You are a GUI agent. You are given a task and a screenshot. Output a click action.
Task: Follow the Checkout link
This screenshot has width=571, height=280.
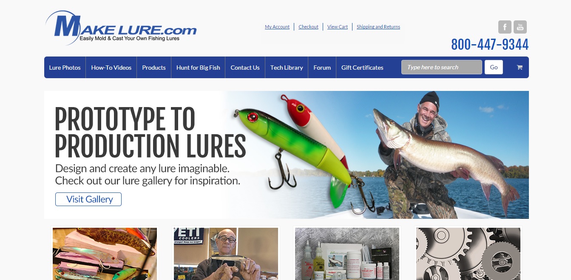[x=308, y=27]
